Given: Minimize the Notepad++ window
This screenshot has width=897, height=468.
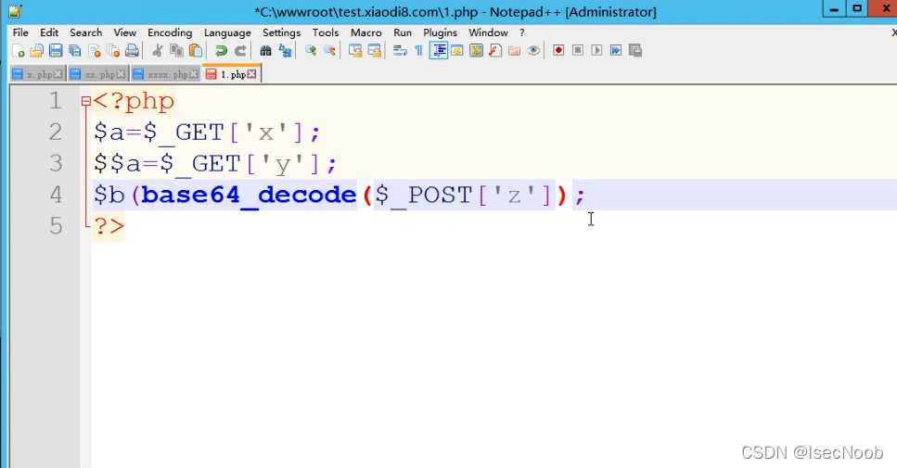Looking at the screenshot, I should [834, 9].
